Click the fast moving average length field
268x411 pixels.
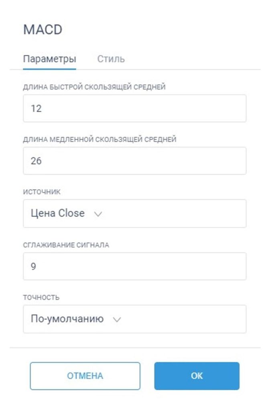134,108
